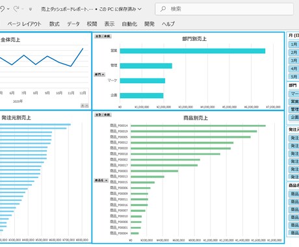
Task: Open the Redo history dropdown arrow
Action: [x=23, y=9]
